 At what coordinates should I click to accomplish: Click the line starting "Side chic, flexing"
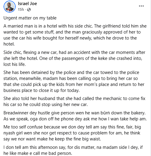tap(74, 52)
